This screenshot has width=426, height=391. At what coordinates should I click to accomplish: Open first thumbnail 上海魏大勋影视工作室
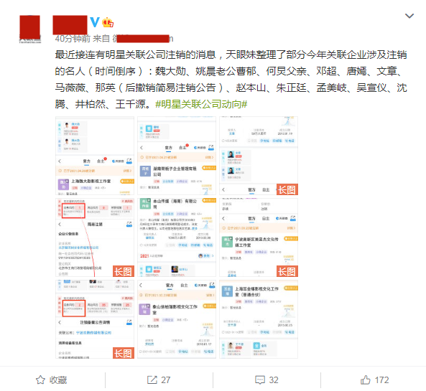(x=95, y=156)
